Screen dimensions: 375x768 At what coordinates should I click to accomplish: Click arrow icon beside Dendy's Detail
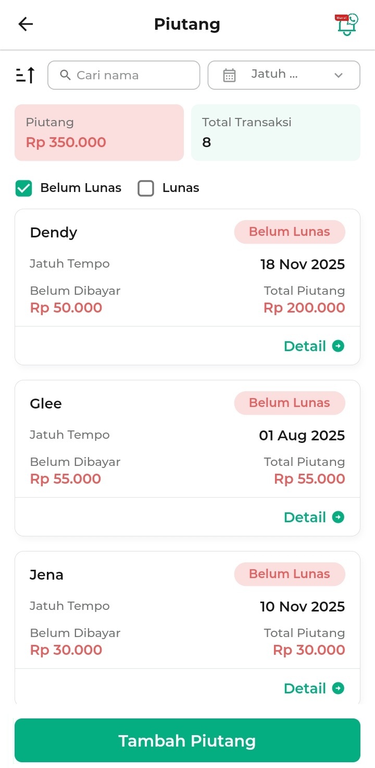click(x=339, y=346)
